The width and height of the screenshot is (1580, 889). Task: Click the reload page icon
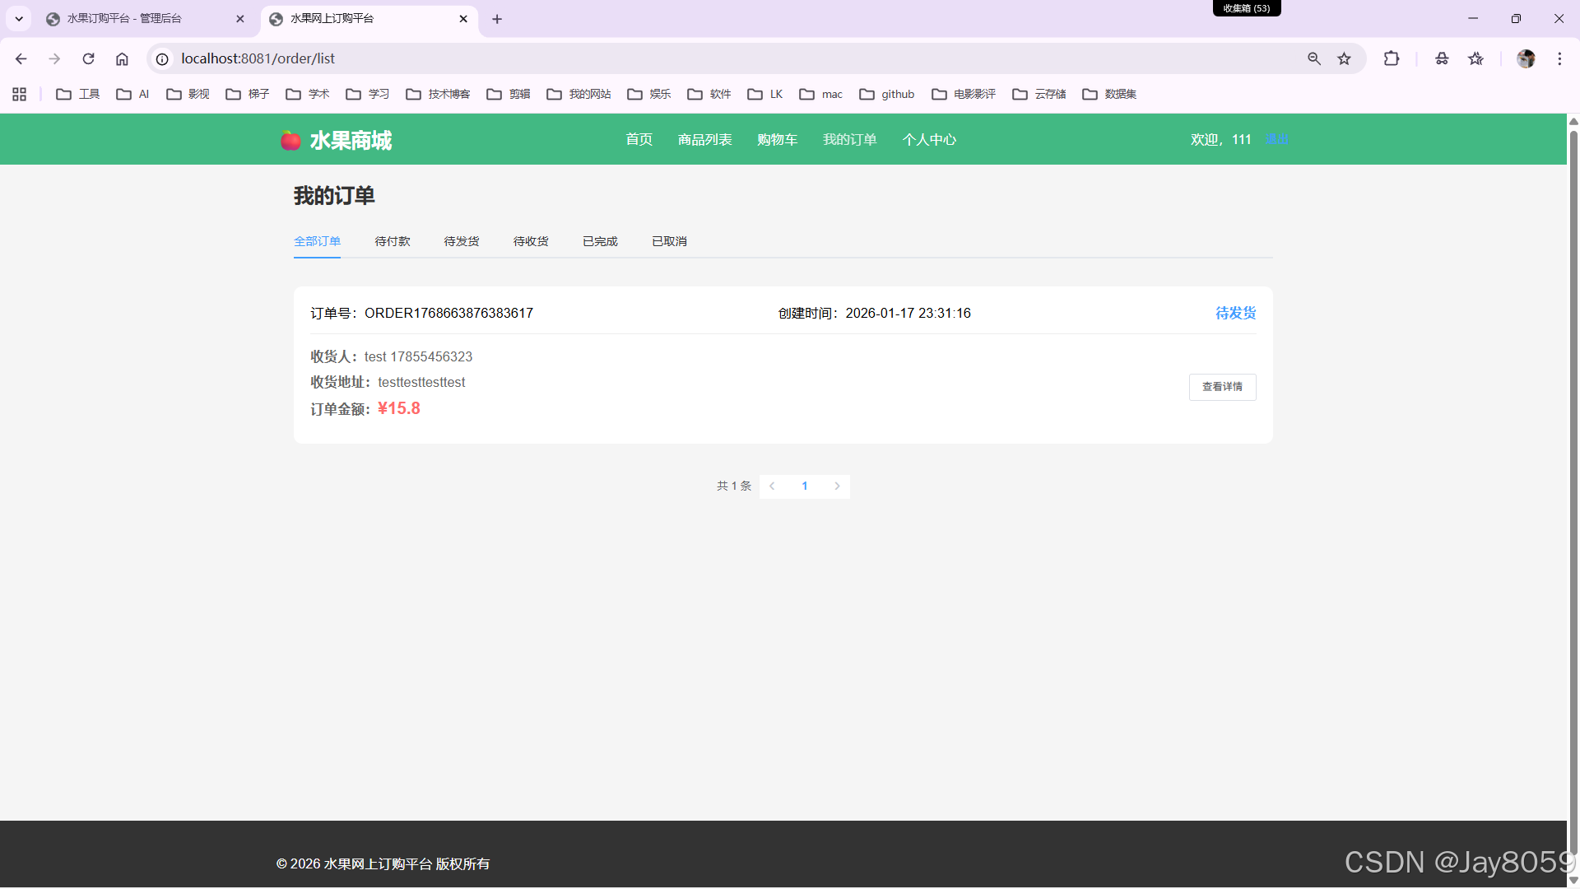tap(88, 58)
